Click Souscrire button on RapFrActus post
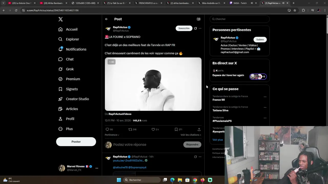This screenshot has height=184, width=328. pos(184,28)
